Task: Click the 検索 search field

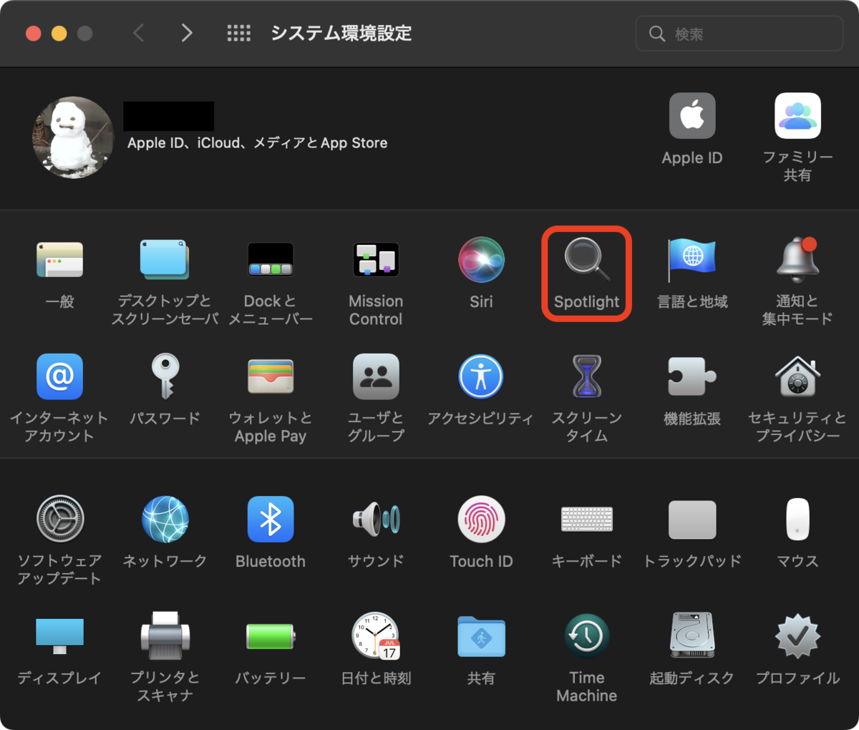Action: [x=739, y=34]
